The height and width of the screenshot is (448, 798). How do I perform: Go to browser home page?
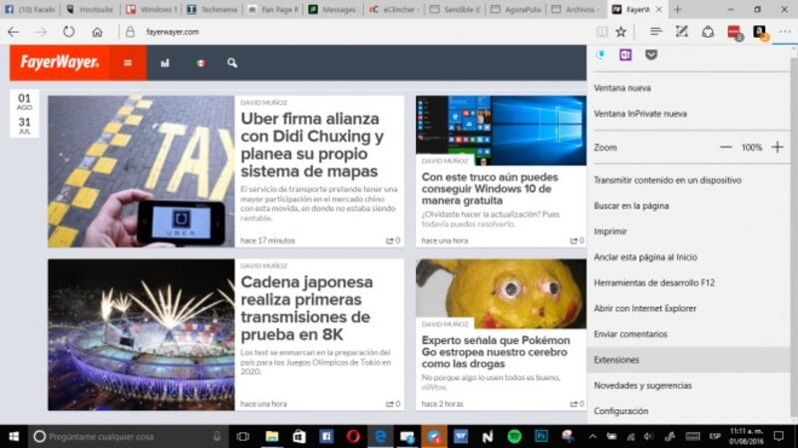(x=97, y=32)
